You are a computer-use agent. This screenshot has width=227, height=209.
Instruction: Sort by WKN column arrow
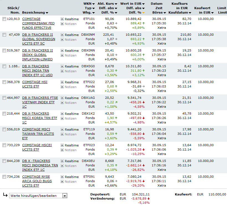coord(93,4)
